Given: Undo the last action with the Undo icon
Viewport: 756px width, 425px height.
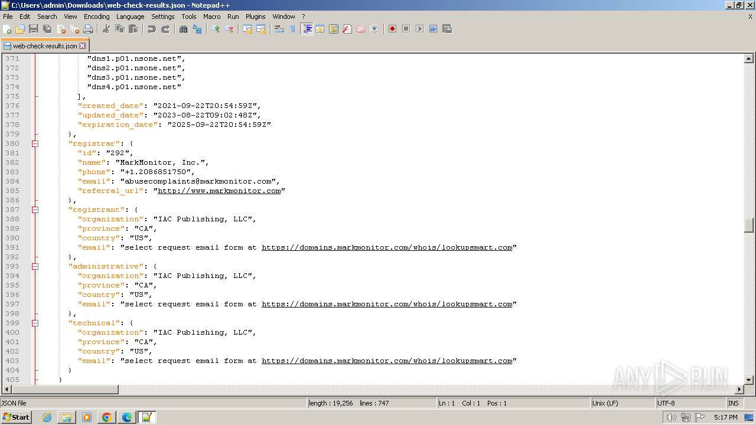Looking at the screenshot, I should coord(152,29).
